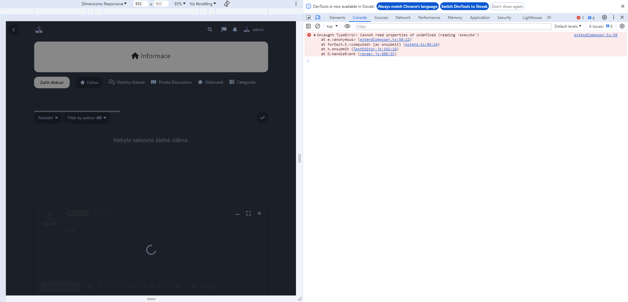
Task: Switch to the Sources tab
Action: coord(381,18)
